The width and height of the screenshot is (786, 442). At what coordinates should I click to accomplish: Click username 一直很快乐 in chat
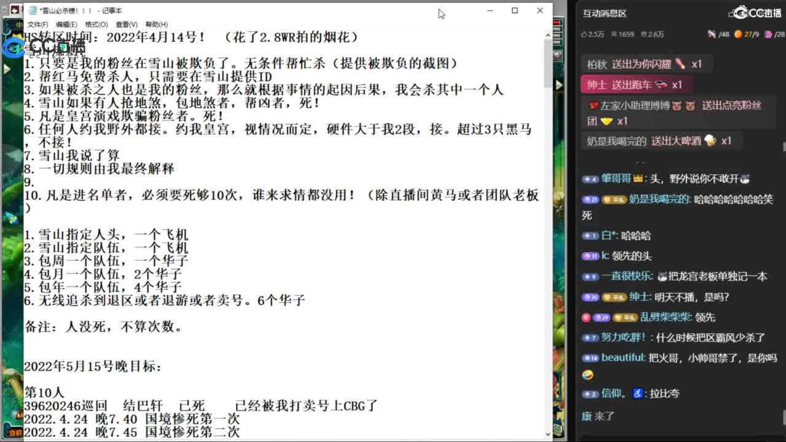pos(626,276)
